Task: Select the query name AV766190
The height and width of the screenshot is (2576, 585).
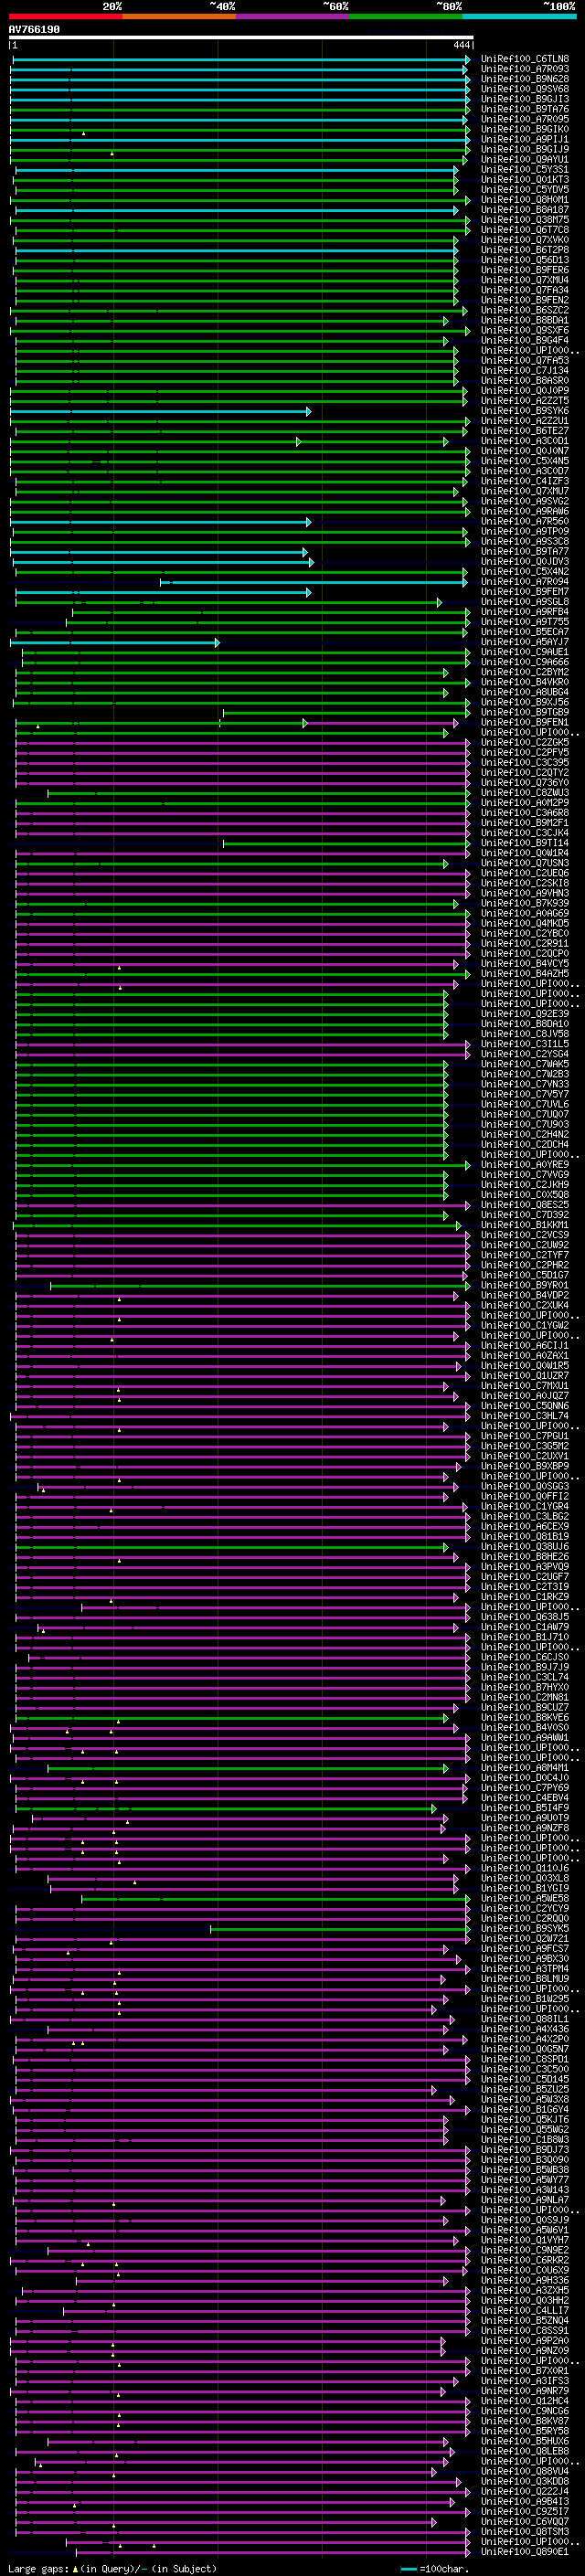Action: click(x=34, y=30)
